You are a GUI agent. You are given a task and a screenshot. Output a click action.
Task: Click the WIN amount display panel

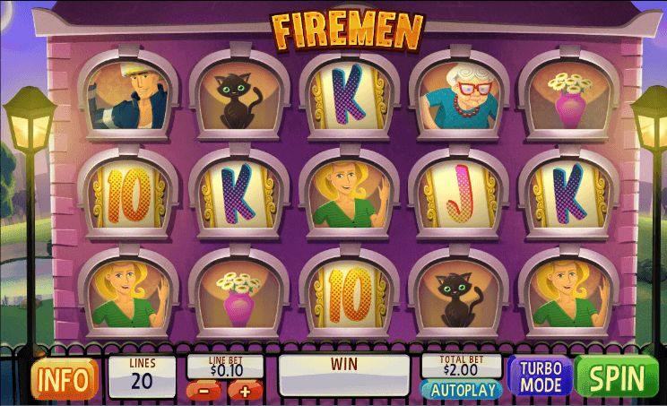[344, 376]
